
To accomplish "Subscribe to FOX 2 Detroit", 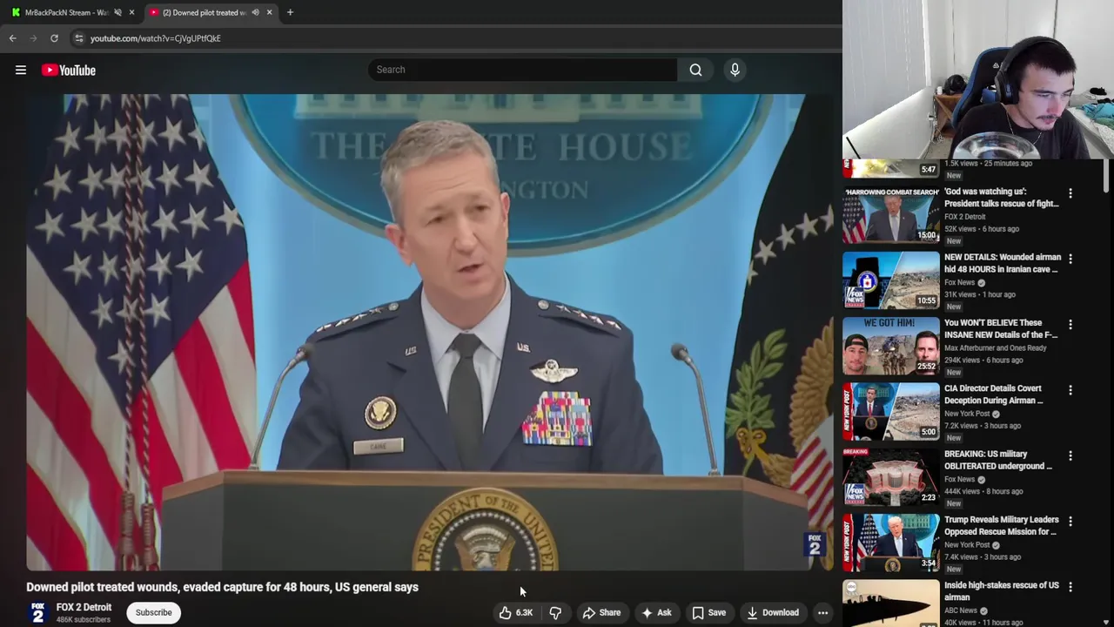I will (153, 613).
